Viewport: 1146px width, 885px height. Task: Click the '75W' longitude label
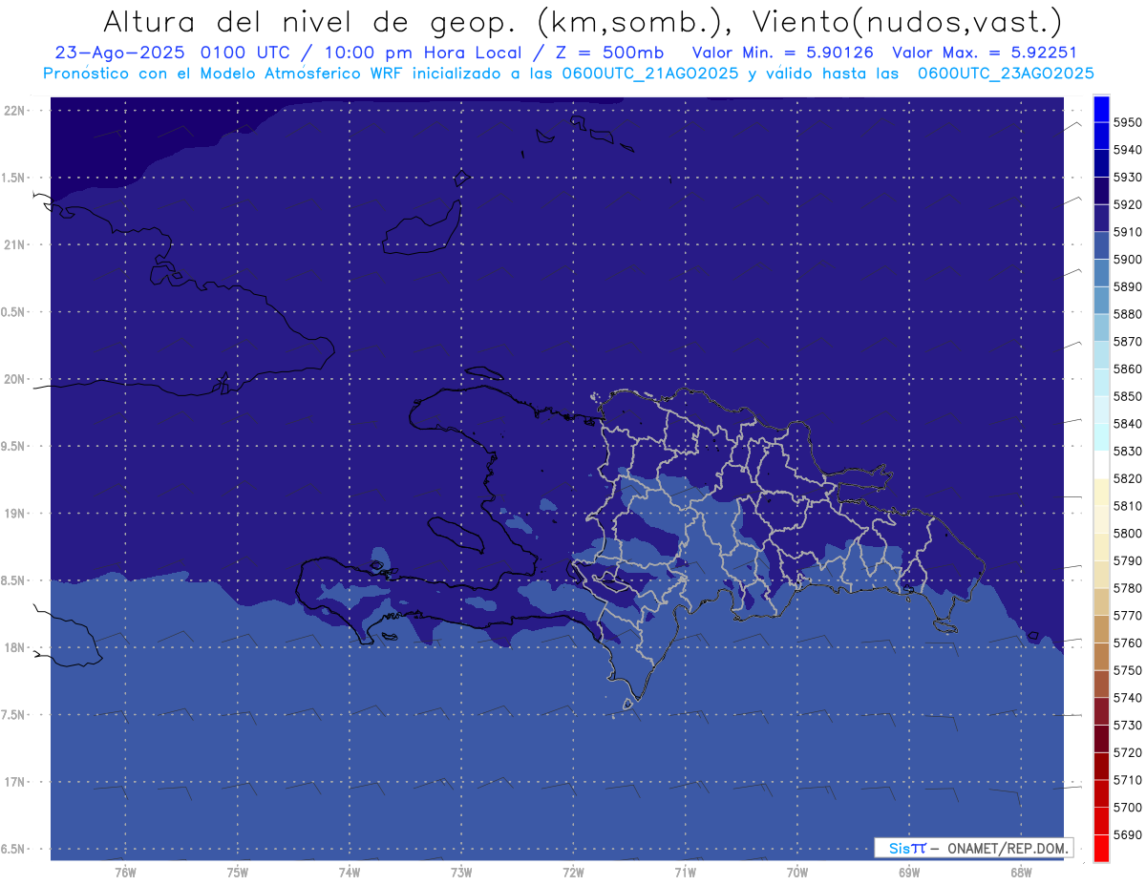pos(238,873)
